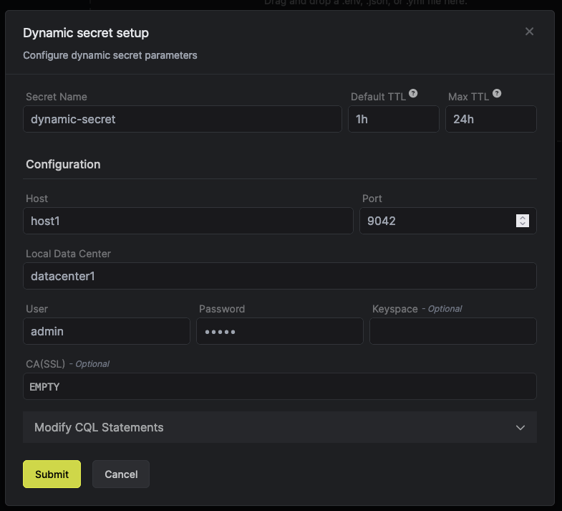The width and height of the screenshot is (562, 511).
Task: Focus the optional Keyspace field
Action: pos(453,331)
